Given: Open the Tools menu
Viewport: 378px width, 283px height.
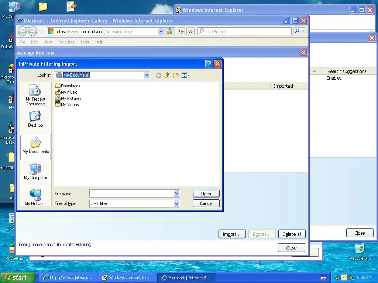Looking at the screenshot, I should tap(85, 42).
